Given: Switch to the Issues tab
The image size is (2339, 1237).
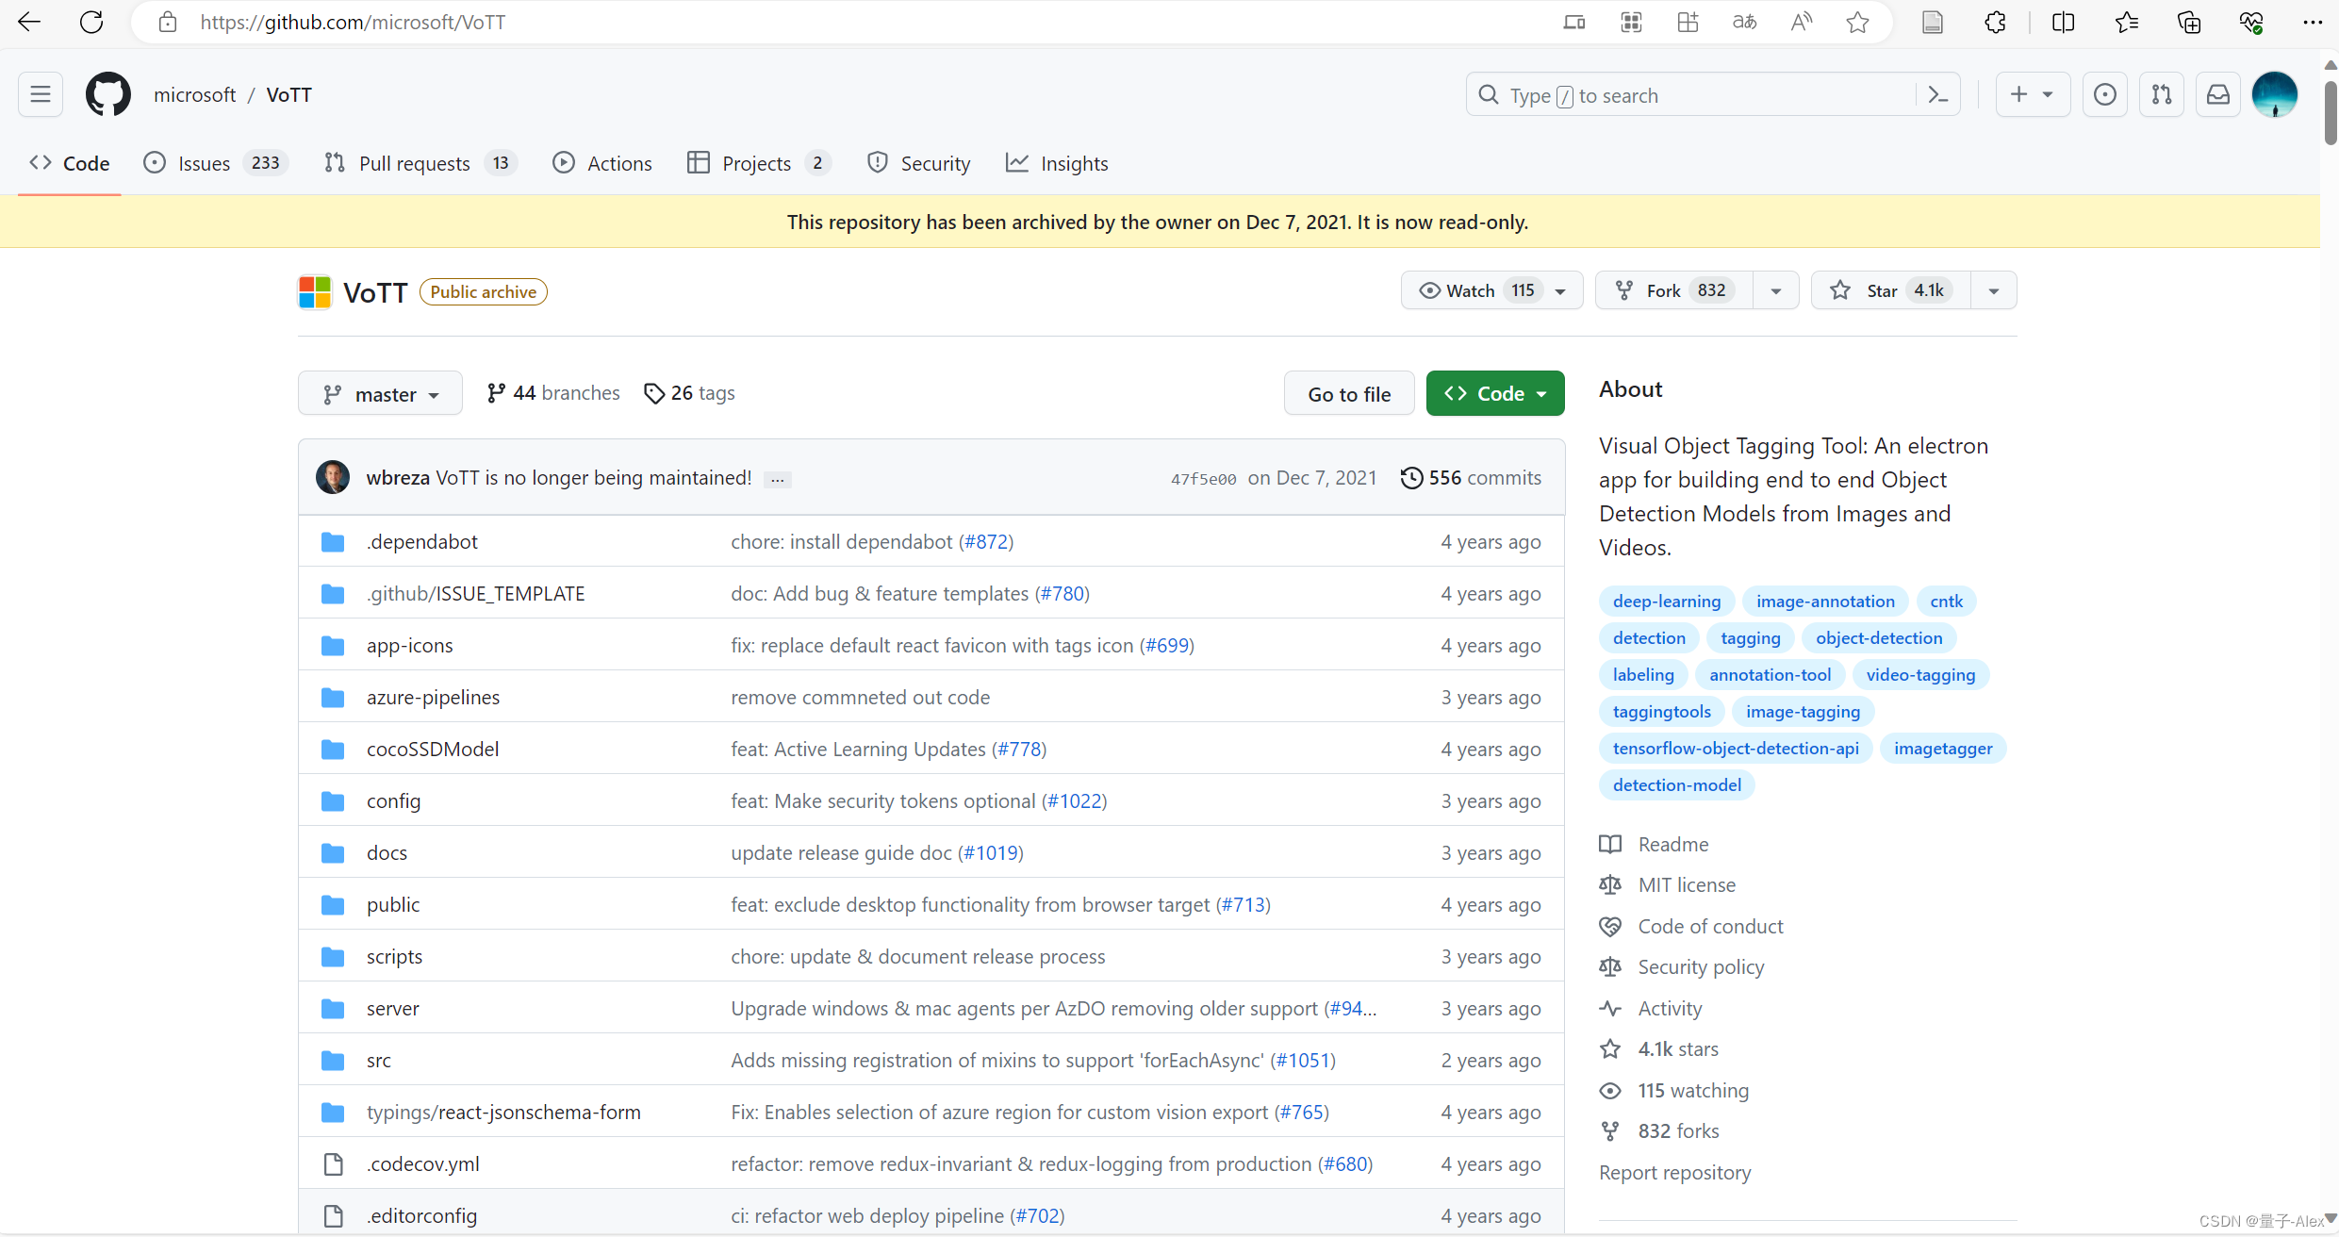Looking at the screenshot, I should point(203,162).
